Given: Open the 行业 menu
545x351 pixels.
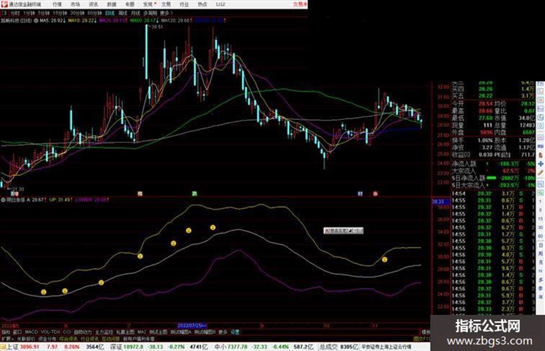Looking at the screenshot, I should pos(184,4).
